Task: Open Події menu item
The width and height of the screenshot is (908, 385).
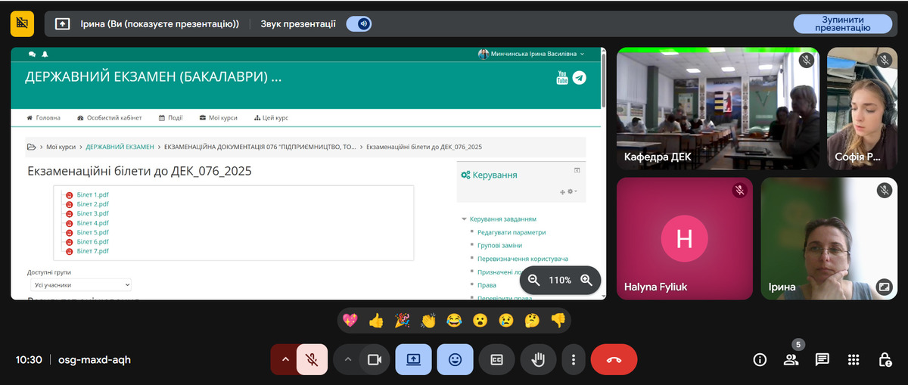Action: tap(170, 118)
